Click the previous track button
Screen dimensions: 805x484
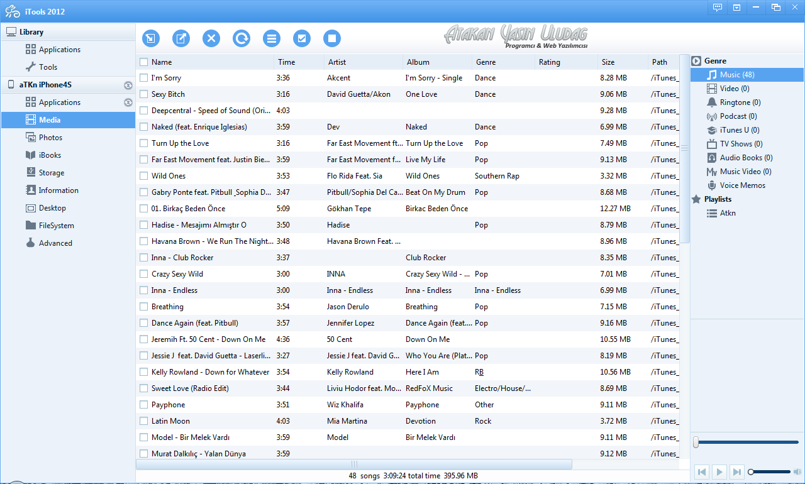coord(702,471)
